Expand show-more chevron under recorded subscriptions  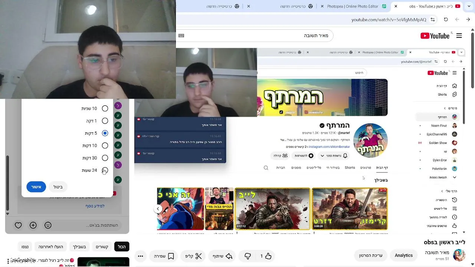pyautogui.click(x=455, y=177)
